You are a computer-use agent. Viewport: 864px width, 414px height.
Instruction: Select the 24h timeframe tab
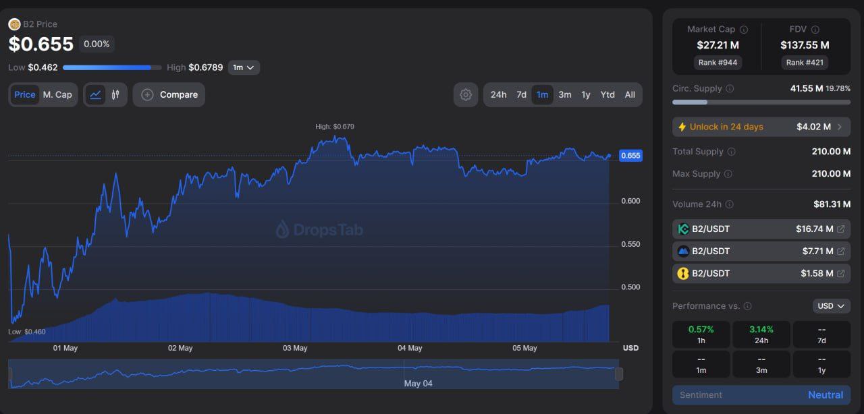pyautogui.click(x=499, y=95)
